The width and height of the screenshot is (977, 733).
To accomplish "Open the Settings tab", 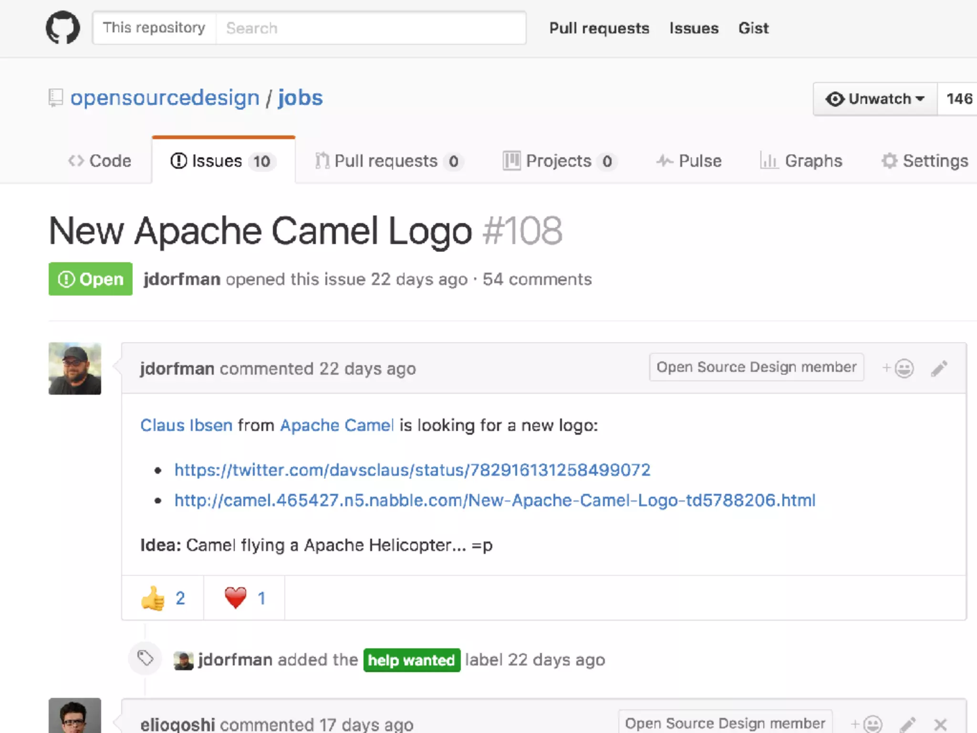I will click(925, 161).
